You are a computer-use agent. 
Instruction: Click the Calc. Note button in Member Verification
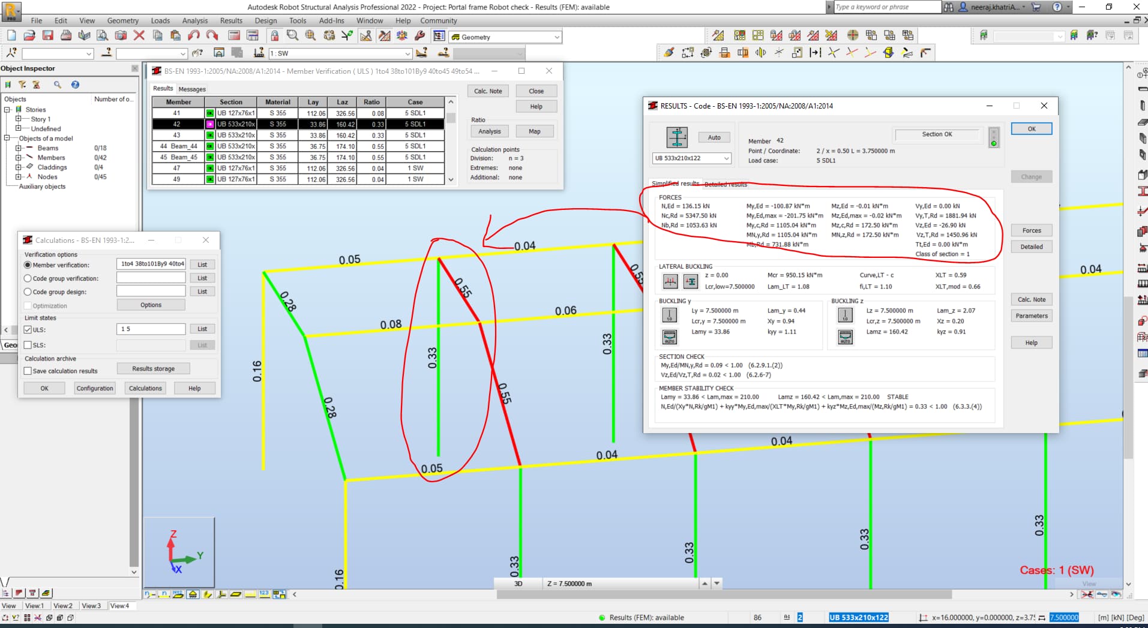(488, 91)
